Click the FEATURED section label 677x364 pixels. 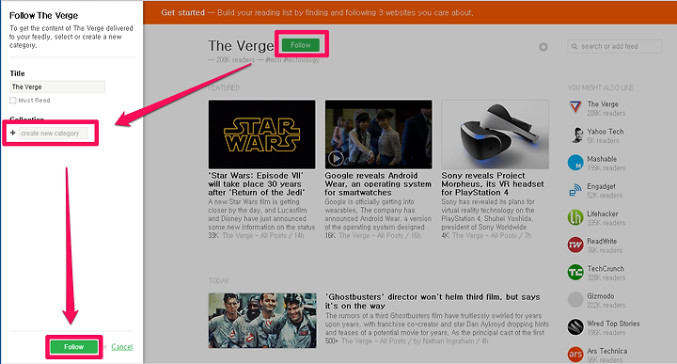click(224, 87)
